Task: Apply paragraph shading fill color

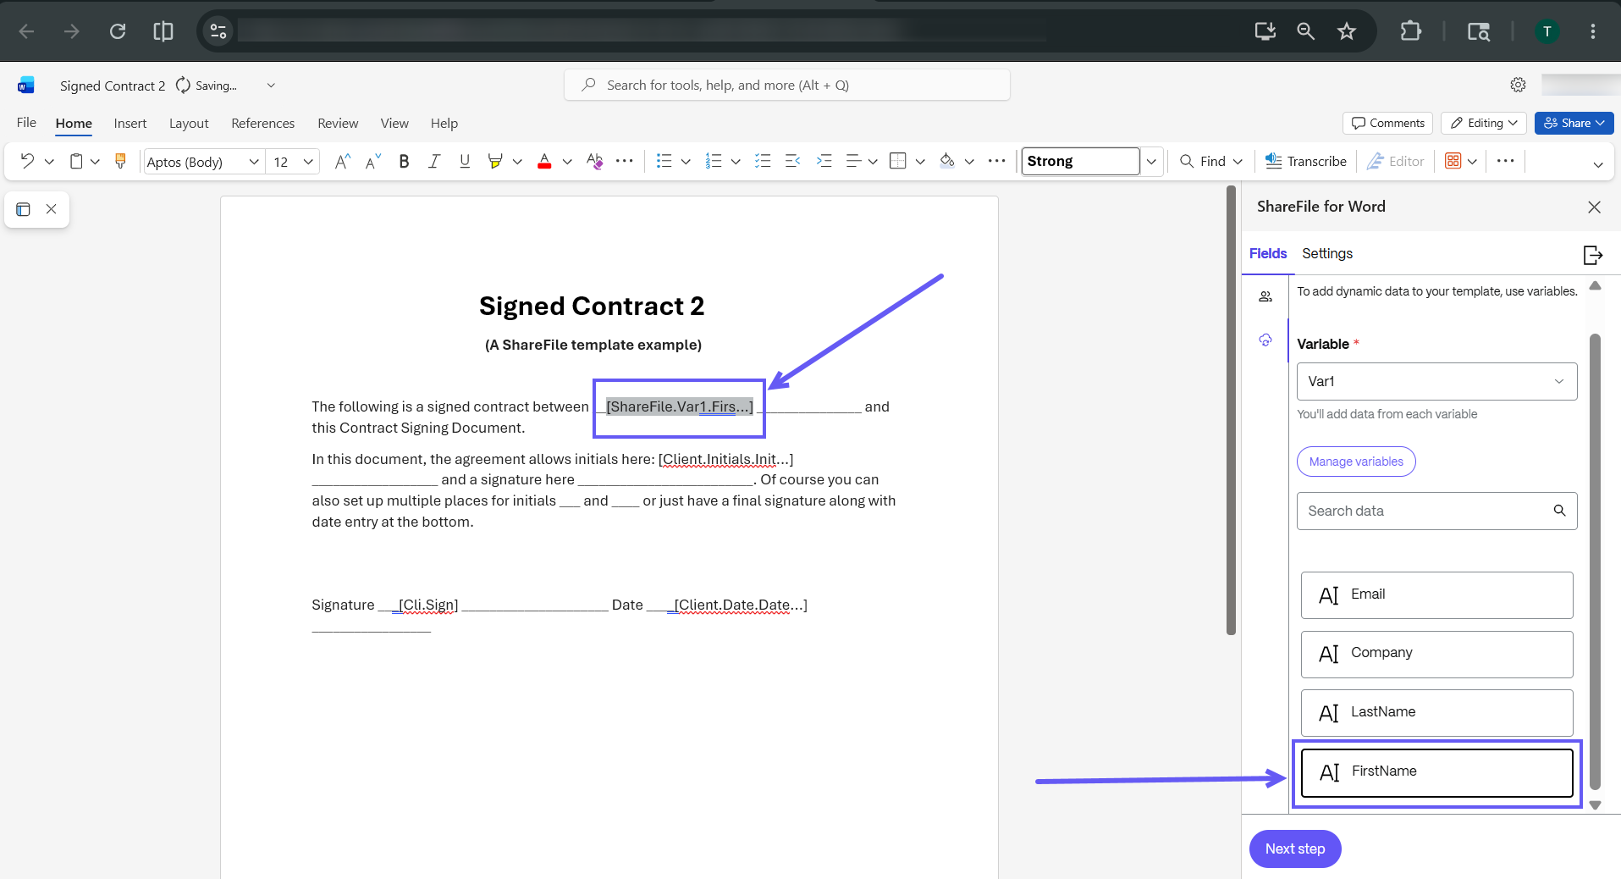Action: (x=947, y=161)
